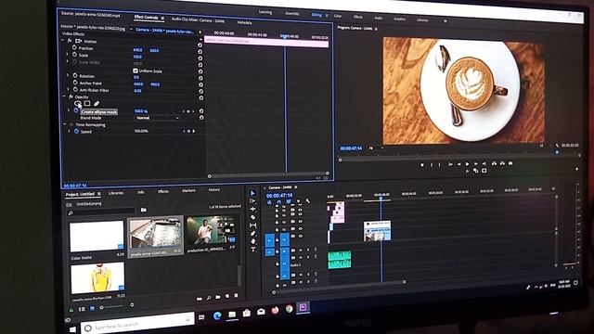The width and height of the screenshot is (594, 334).
Task: Select the Hand tool
Action: (252, 241)
